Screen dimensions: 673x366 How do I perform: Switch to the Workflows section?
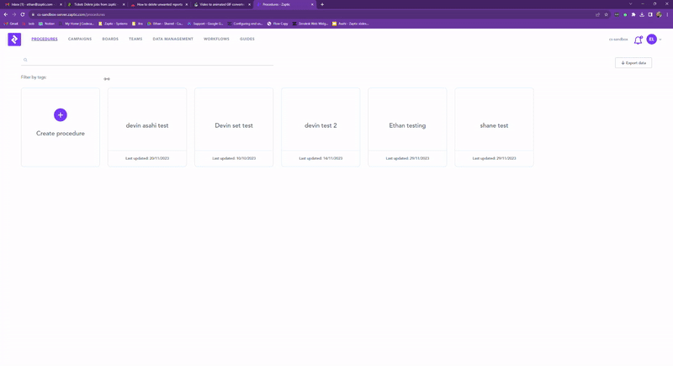[216, 40]
